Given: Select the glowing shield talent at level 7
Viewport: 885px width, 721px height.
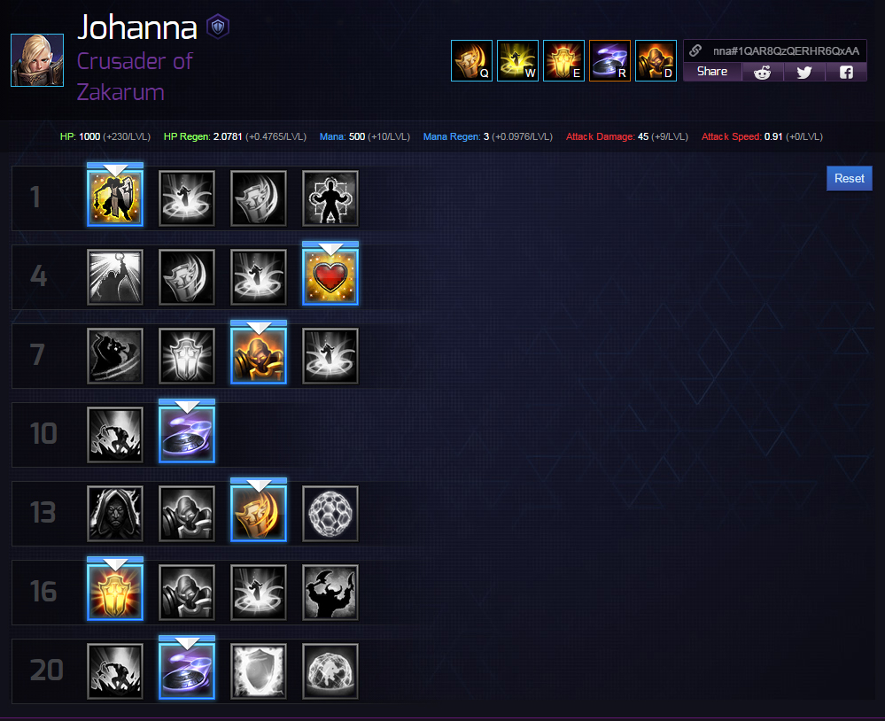Looking at the screenshot, I should point(187,356).
